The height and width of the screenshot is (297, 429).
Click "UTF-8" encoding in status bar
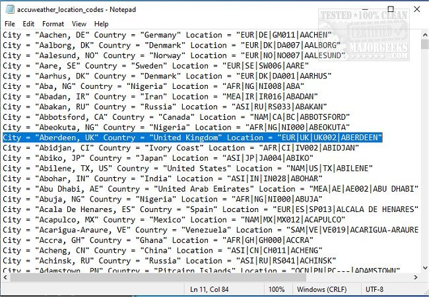point(375,289)
